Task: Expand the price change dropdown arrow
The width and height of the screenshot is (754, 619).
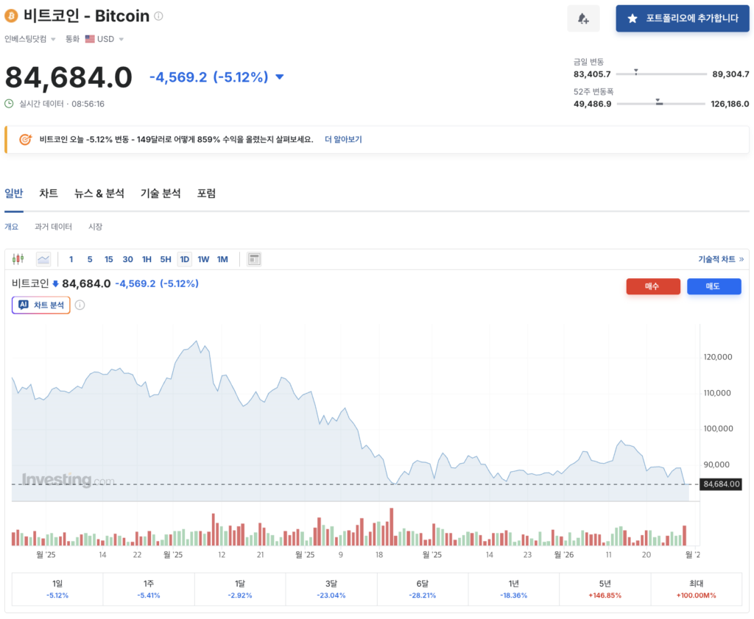Action: [279, 77]
